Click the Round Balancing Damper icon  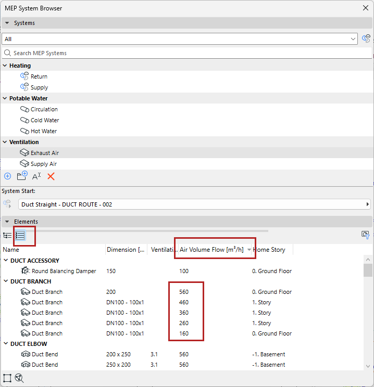tap(26, 271)
